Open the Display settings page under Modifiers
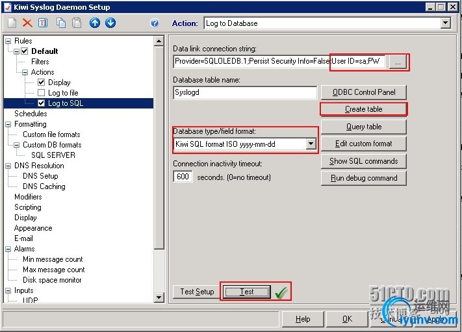This screenshot has width=462, height=332. 25,218
